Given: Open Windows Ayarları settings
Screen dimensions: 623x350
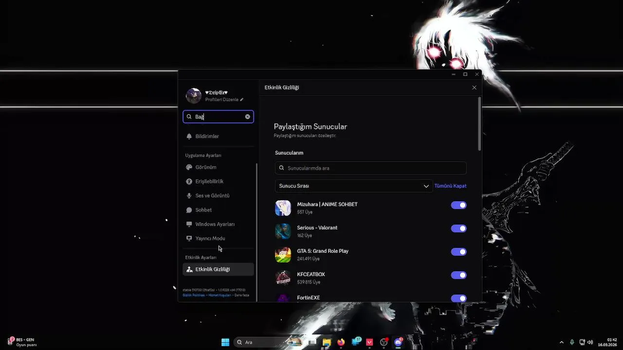Looking at the screenshot, I should [218, 224].
